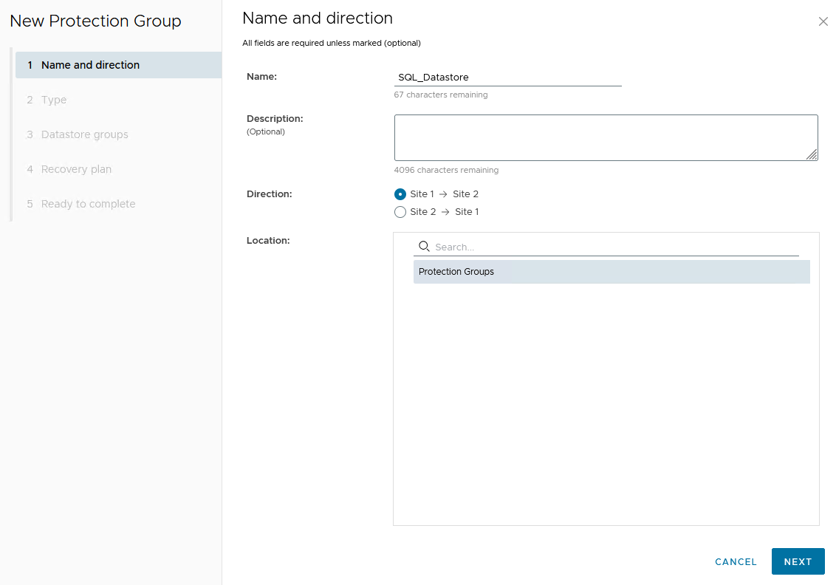Viewport: 836px width, 585px height.
Task: Go to step 5 Ready to complete
Action: pyautogui.click(x=88, y=204)
